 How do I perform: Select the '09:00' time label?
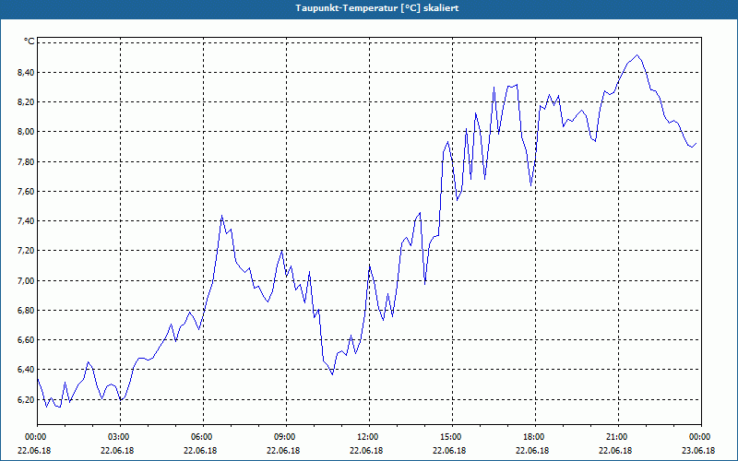[x=285, y=437]
